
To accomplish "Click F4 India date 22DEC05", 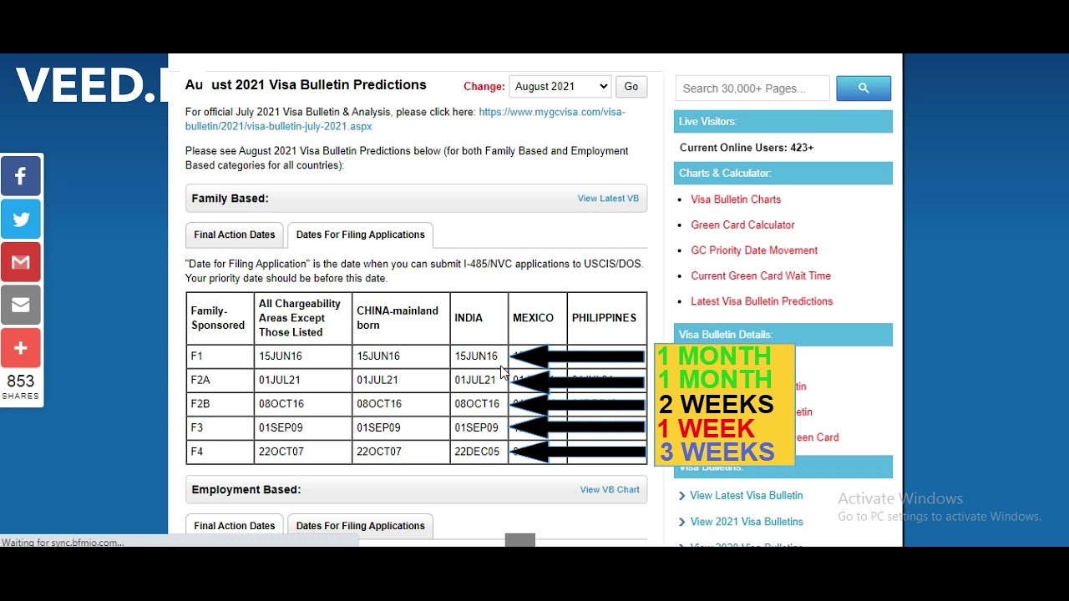I will pyautogui.click(x=477, y=452).
